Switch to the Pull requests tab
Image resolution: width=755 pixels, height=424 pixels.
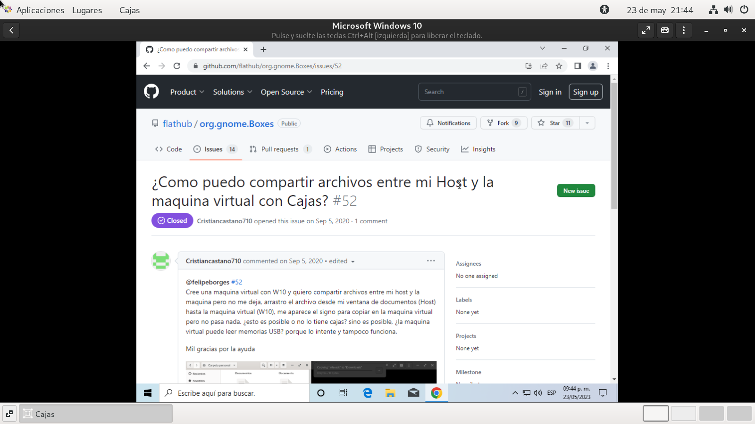[x=280, y=149]
